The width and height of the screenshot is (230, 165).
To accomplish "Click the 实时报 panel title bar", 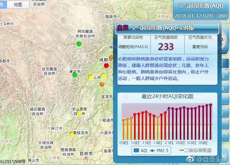I will tap(167, 28).
